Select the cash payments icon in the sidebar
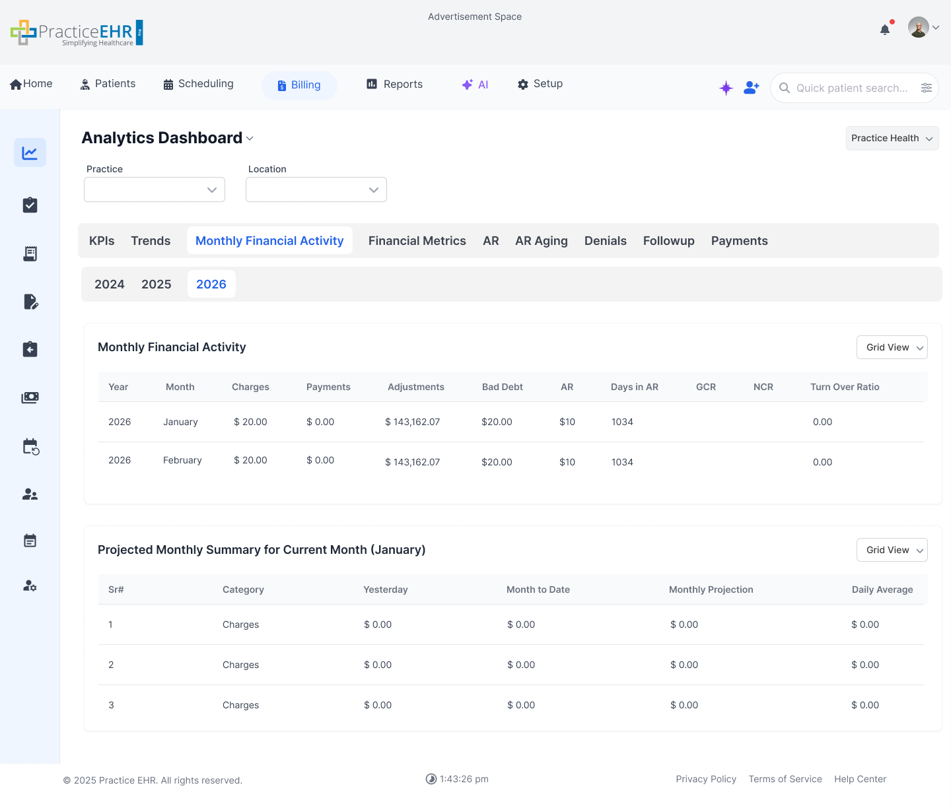Image resolution: width=951 pixels, height=806 pixels. [x=30, y=397]
